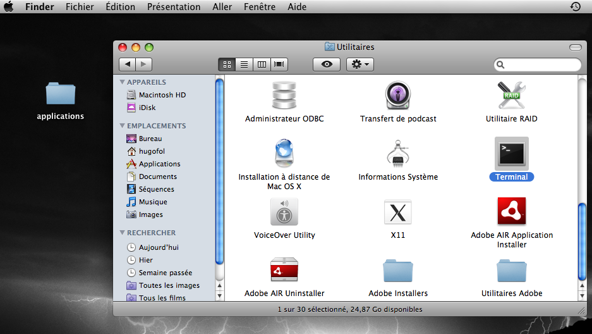Select the Utilitaires Adobe folder
The image size is (592, 334).
pyautogui.click(x=512, y=271)
